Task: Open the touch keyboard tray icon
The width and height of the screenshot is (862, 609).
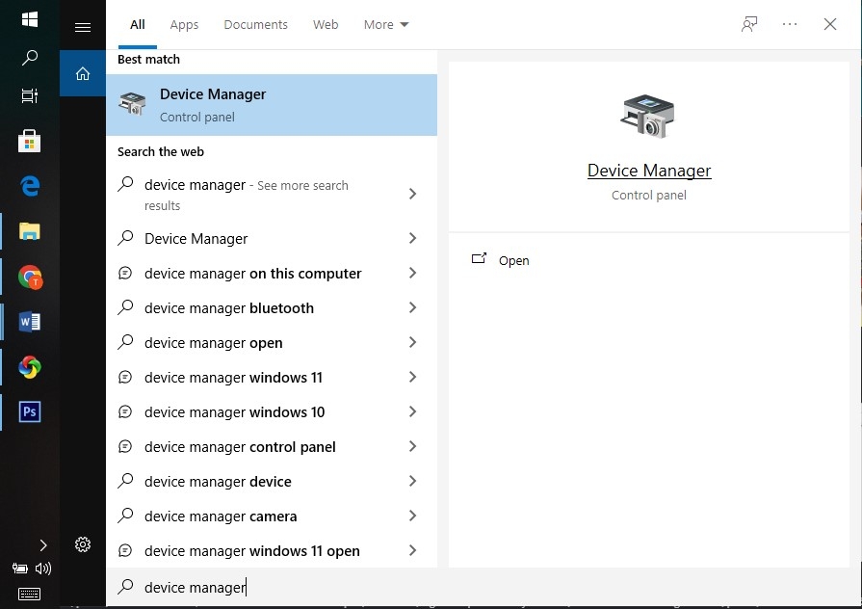Action: pyautogui.click(x=29, y=595)
